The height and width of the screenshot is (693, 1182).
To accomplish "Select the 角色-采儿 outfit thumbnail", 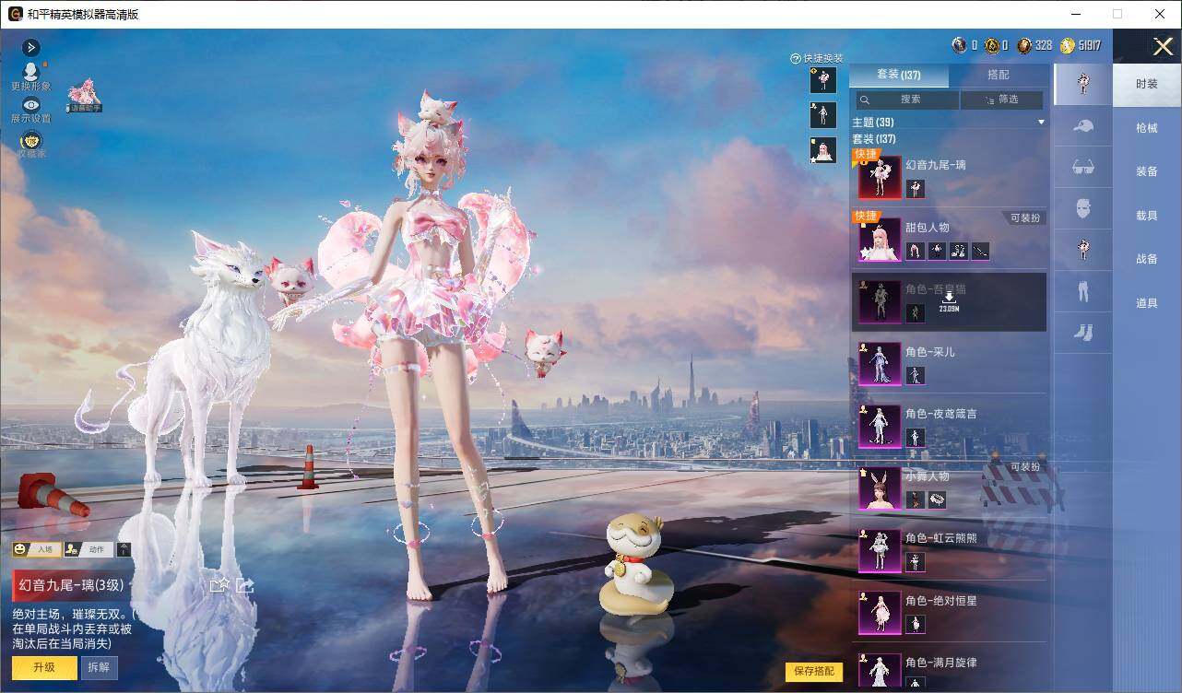I will 880,364.
